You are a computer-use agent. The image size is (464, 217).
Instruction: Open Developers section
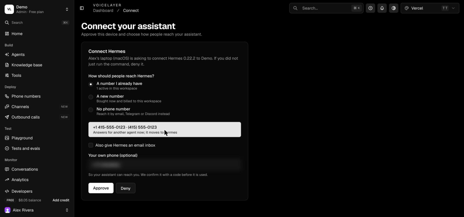click(x=37, y=191)
